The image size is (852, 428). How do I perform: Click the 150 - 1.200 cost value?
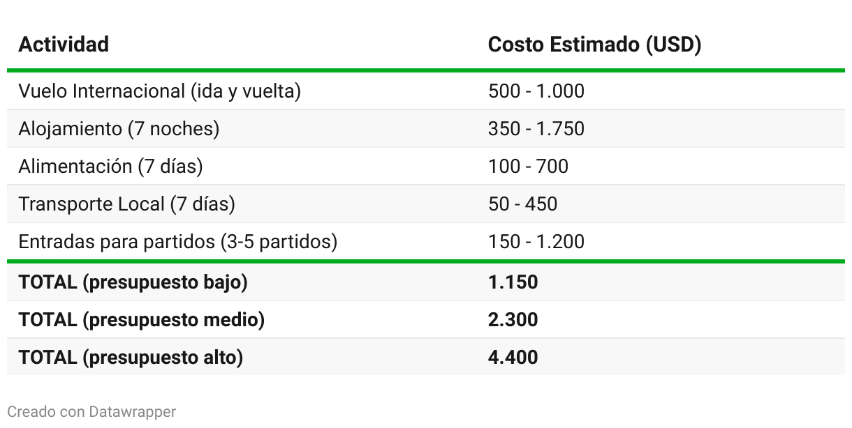coord(536,242)
